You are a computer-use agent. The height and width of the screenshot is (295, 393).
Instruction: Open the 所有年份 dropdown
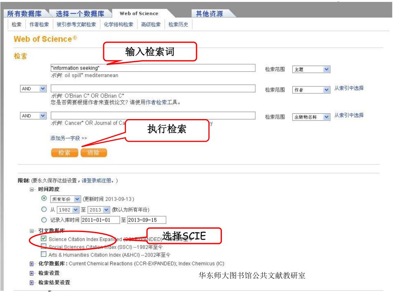65,199
